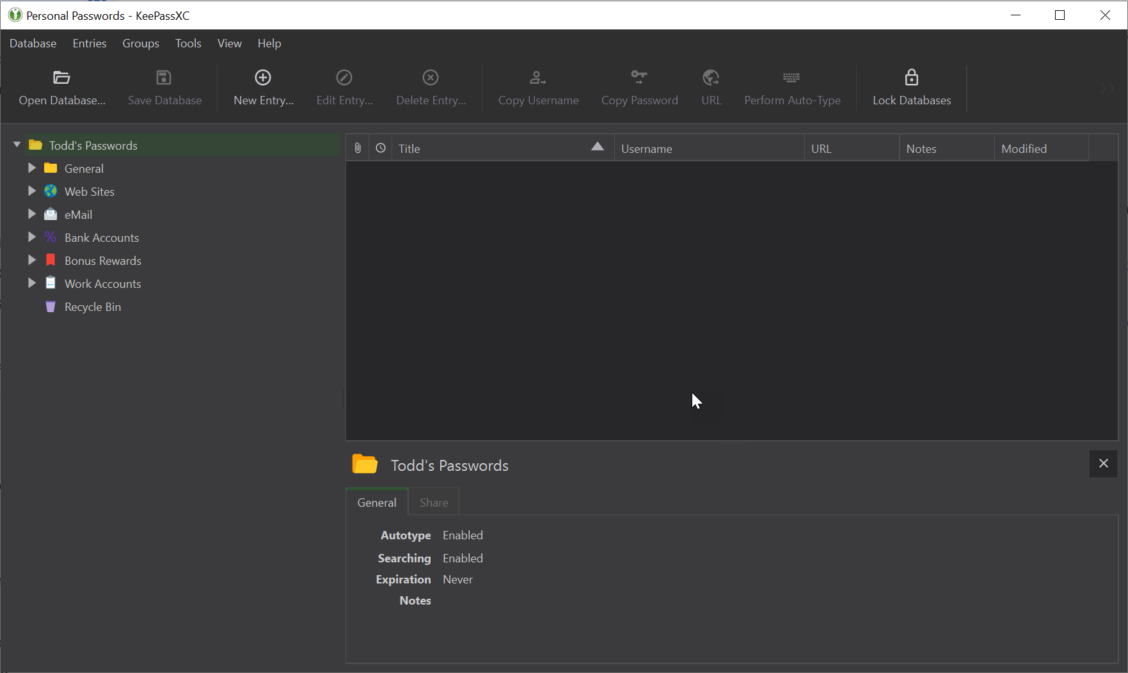The height and width of the screenshot is (673, 1128).
Task: Add a new entry with New Entry button
Action: click(263, 88)
